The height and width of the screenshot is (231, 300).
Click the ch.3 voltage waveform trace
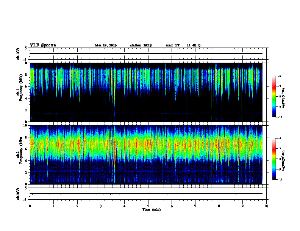pos(146,194)
